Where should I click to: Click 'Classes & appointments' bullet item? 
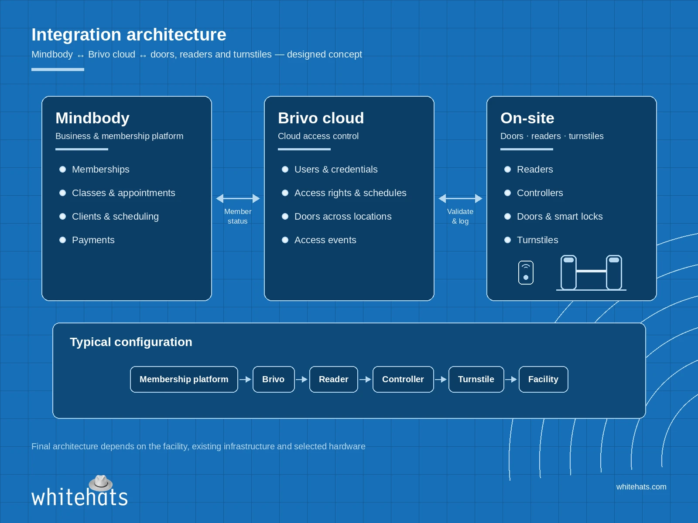(x=117, y=193)
